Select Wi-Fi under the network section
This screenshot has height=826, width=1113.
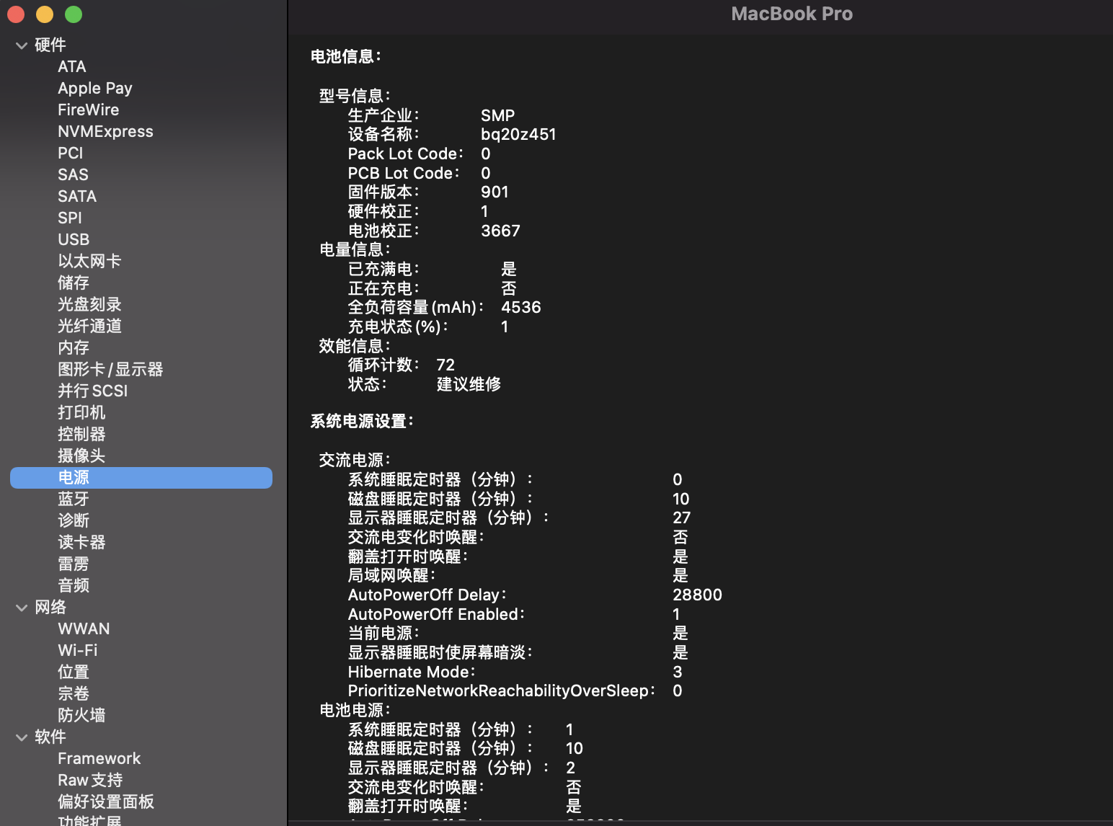(78, 650)
